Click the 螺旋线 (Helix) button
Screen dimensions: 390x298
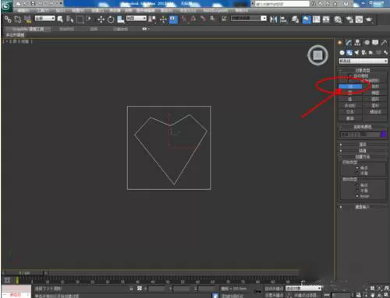[x=375, y=112]
